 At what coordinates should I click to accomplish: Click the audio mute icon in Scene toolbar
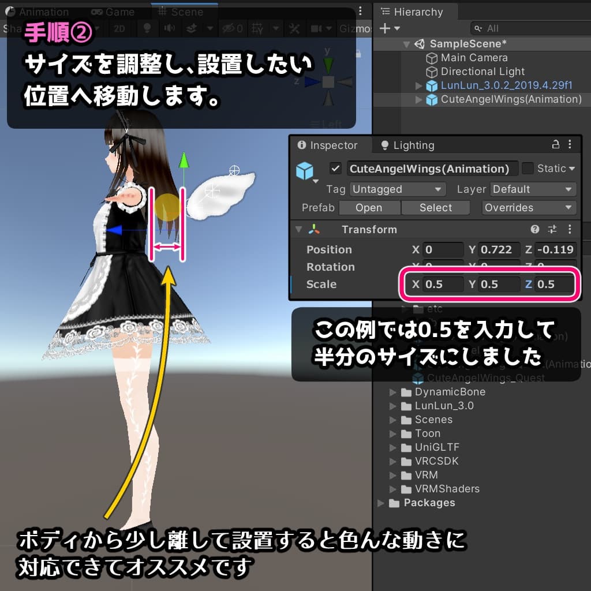tap(169, 28)
